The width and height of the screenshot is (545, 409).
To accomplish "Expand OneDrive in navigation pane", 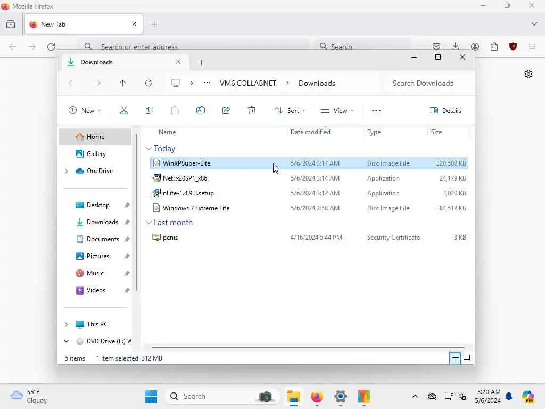I will click(x=67, y=171).
